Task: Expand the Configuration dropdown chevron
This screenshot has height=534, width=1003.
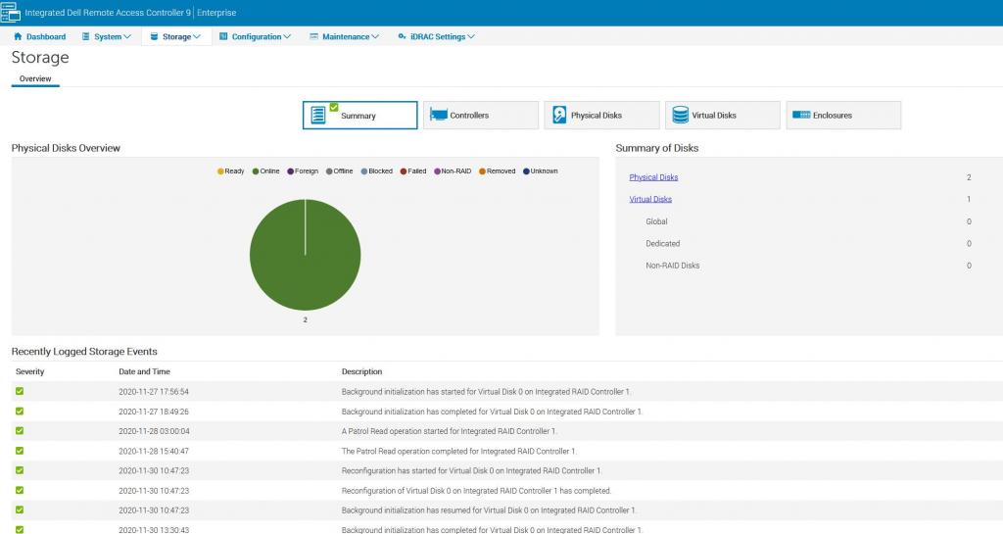Action: point(287,36)
